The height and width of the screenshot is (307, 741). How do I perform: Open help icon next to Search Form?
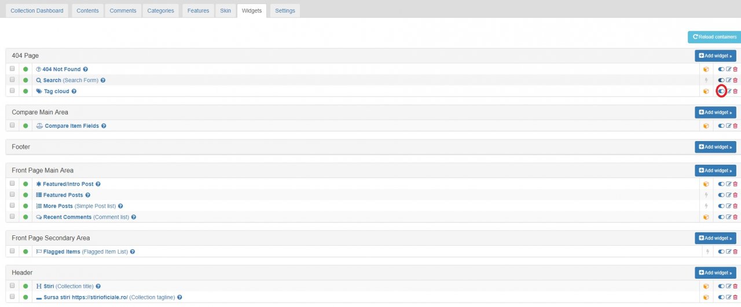click(103, 80)
